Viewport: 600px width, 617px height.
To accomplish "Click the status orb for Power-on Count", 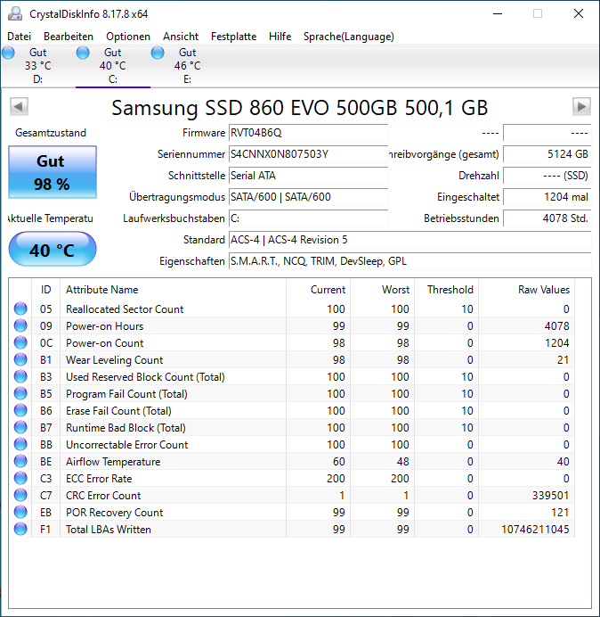I will click(20, 342).
